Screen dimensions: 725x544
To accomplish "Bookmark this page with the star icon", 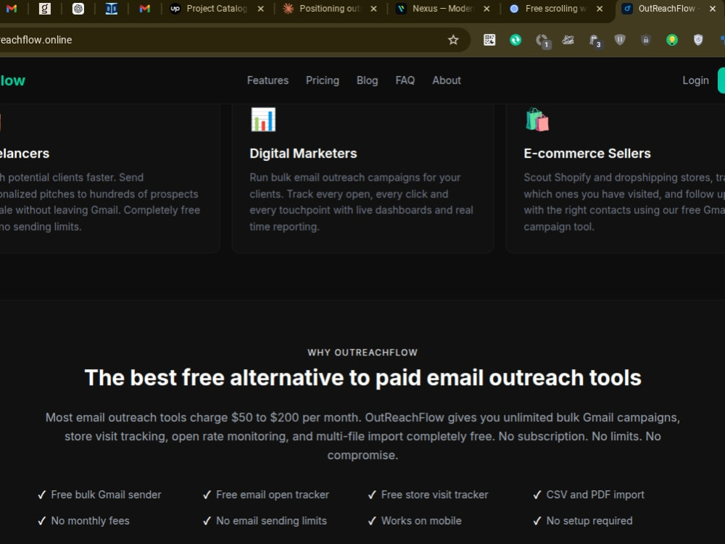I will (x=453, y=40).
